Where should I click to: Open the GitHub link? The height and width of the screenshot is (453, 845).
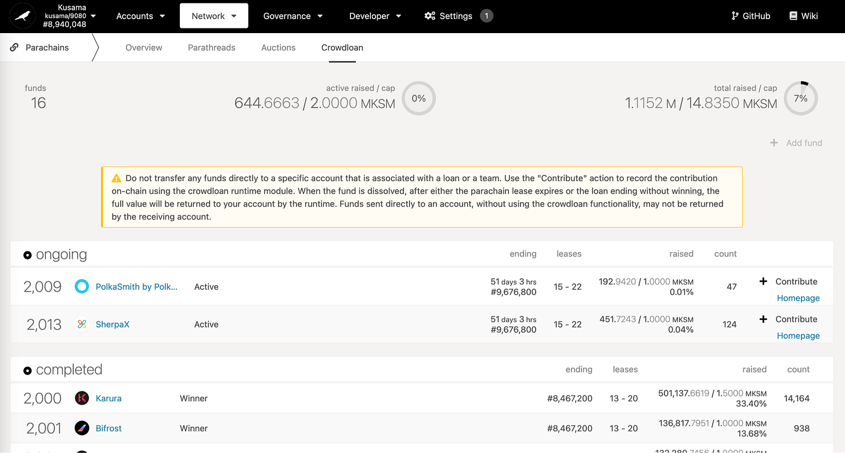coord(750,16)
